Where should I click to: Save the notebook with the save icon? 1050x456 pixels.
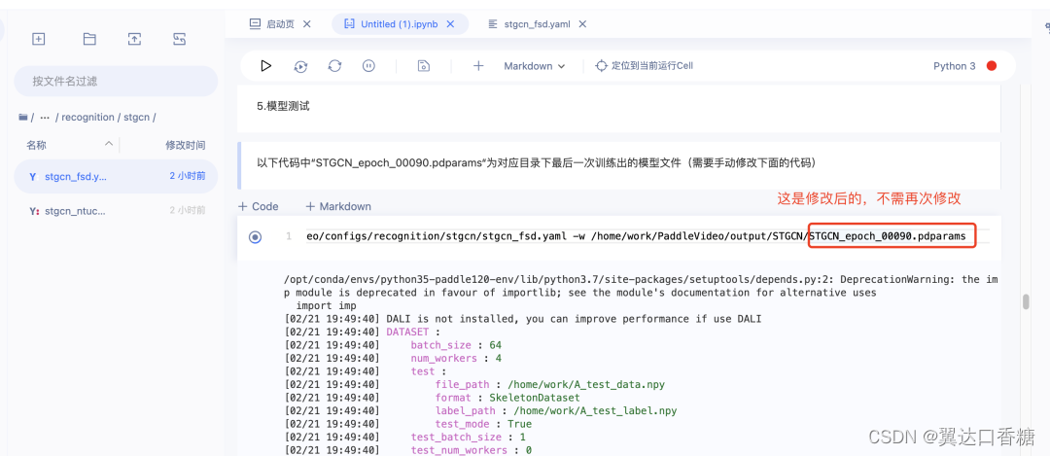click(423, 65)
